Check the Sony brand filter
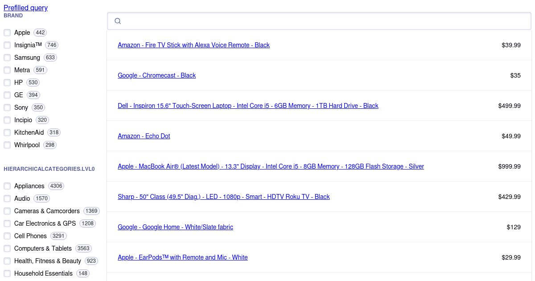Image resolution: width=535 pixels, height=281 pixels. pos(7,107)
